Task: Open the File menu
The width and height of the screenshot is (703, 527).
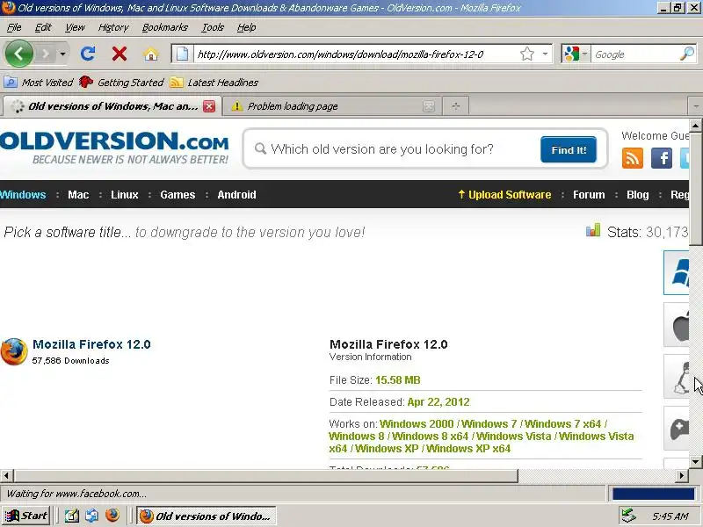Action: tap(14, 28)
